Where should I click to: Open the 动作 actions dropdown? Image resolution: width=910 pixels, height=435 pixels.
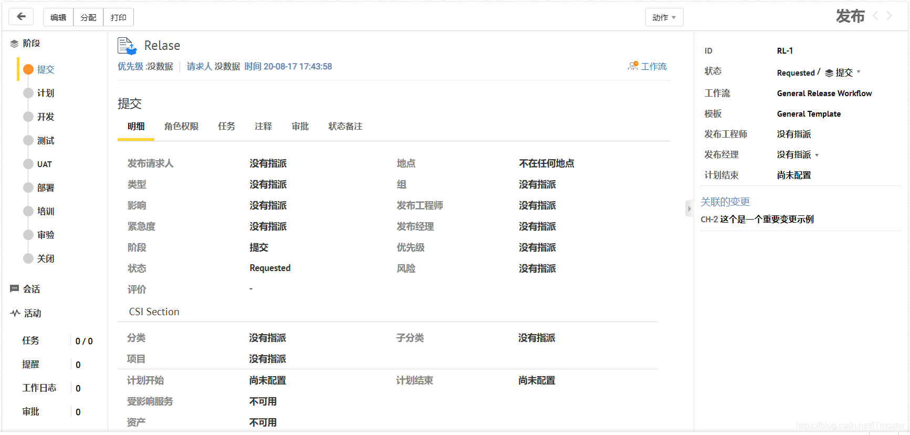(664, 17)
